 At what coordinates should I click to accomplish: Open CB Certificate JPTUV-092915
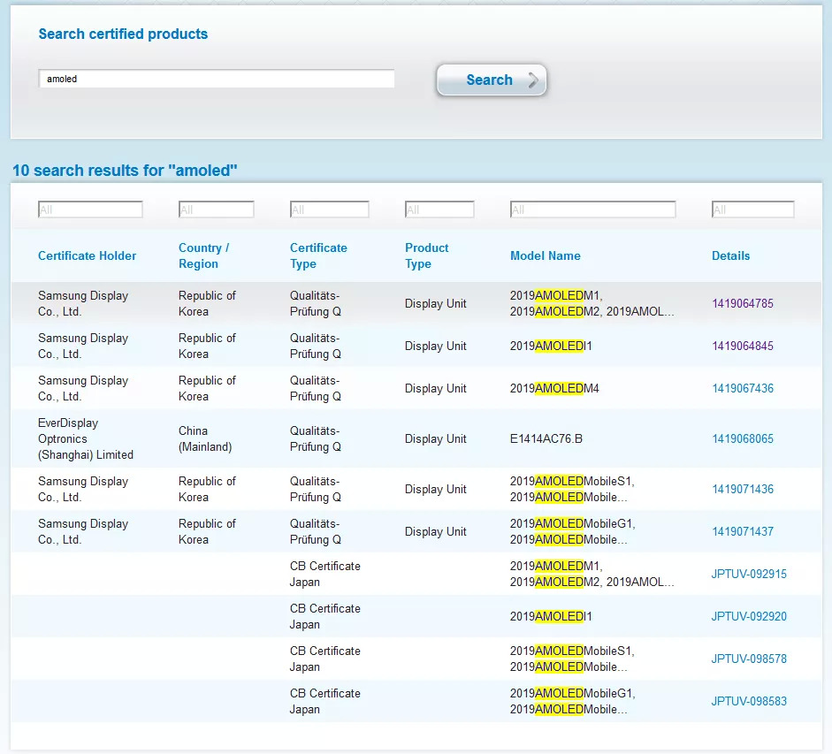[x=749, y=575]
